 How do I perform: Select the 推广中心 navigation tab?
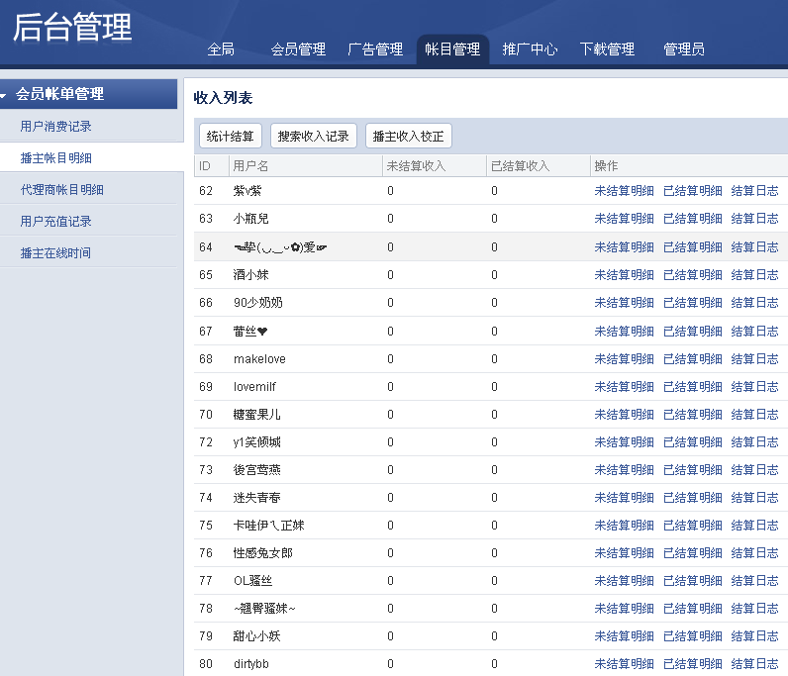[530, 49]
